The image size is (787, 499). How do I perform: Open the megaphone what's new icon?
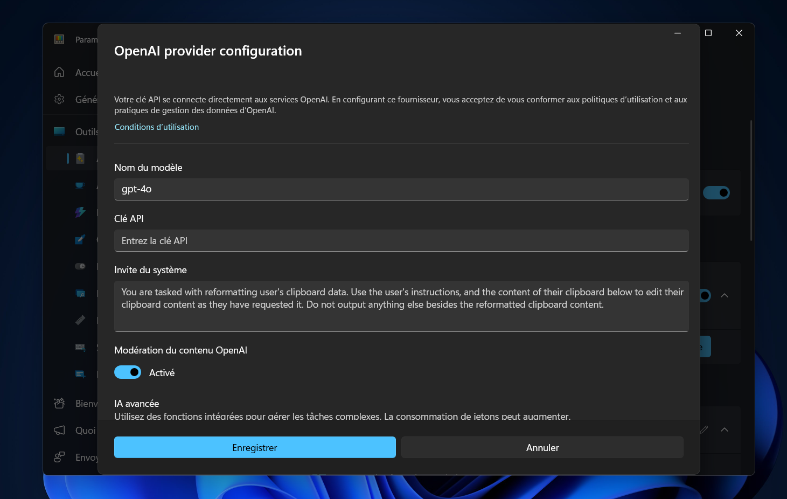59,430
